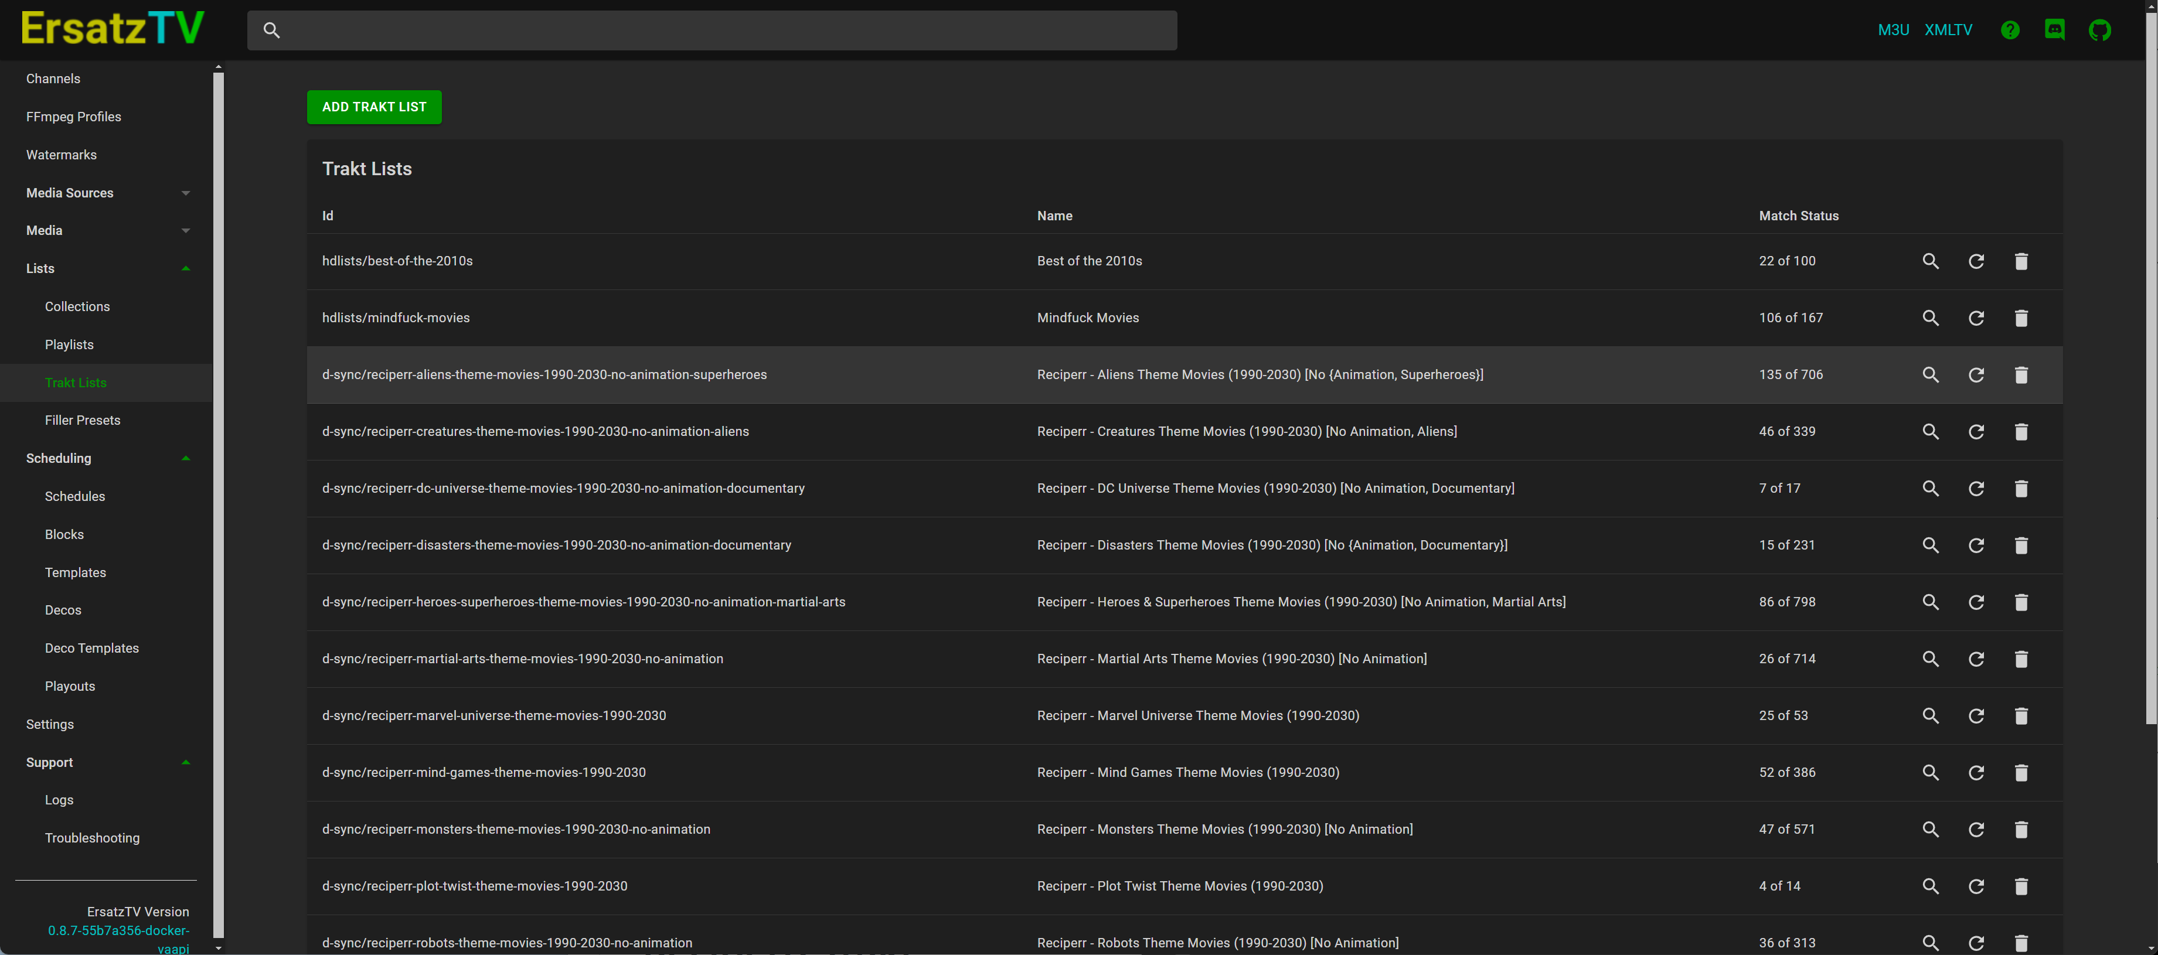
Task: Open the GitHub repository icon
Action: click(2099, 30)
